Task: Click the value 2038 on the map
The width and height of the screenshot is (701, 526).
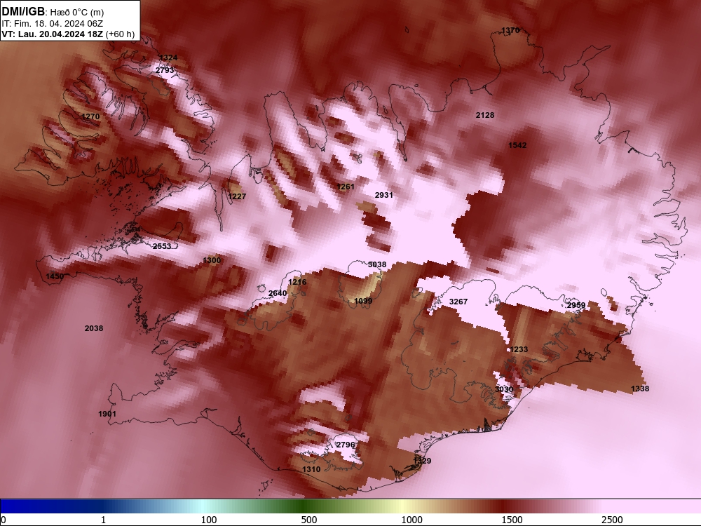Action: coord(93,329)
